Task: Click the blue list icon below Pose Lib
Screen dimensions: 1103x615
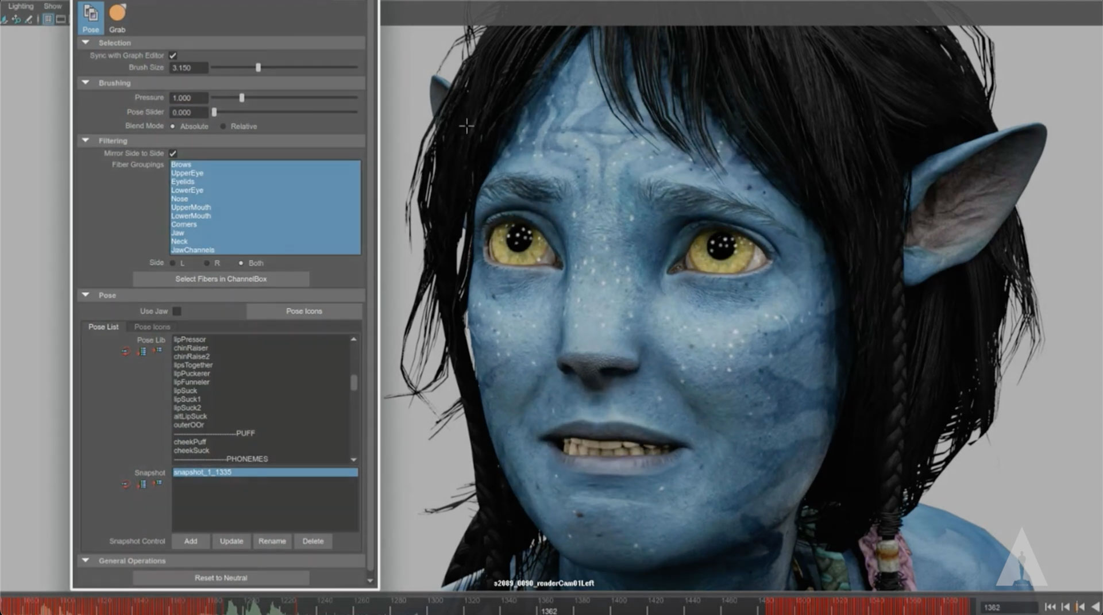Action: tap(141, 351)
